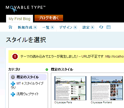
Task: Expand the デザイン dropdown arrow
Action: pyautogui.click(x=75, y=27)
